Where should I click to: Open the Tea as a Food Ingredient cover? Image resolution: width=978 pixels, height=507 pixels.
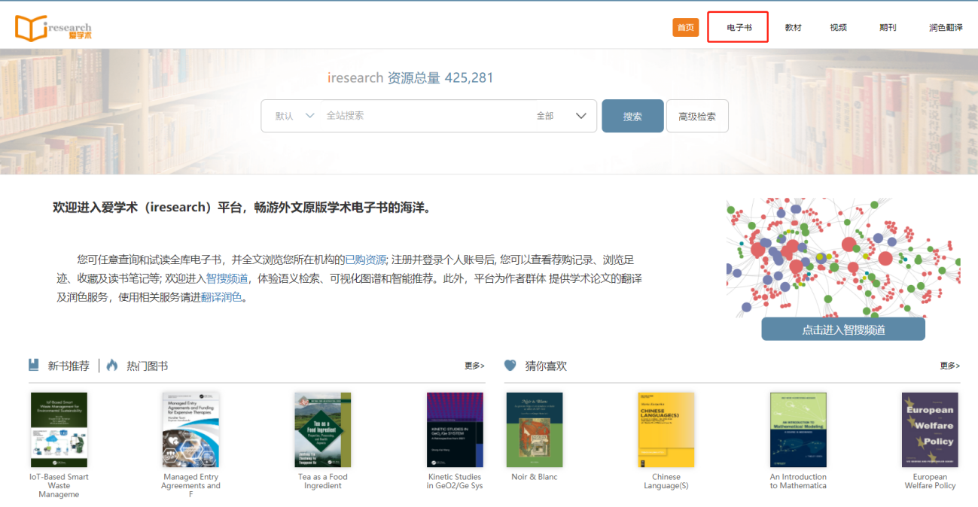point(322,430)
